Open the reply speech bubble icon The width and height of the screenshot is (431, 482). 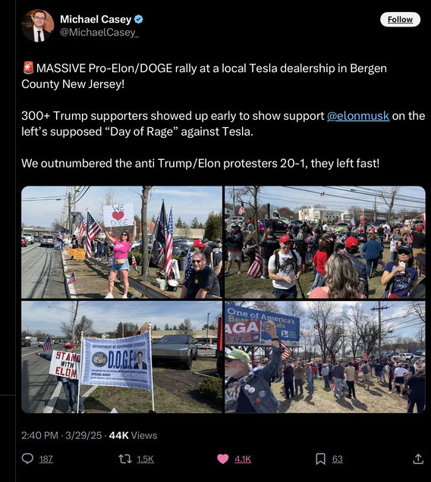coord(27,459)
